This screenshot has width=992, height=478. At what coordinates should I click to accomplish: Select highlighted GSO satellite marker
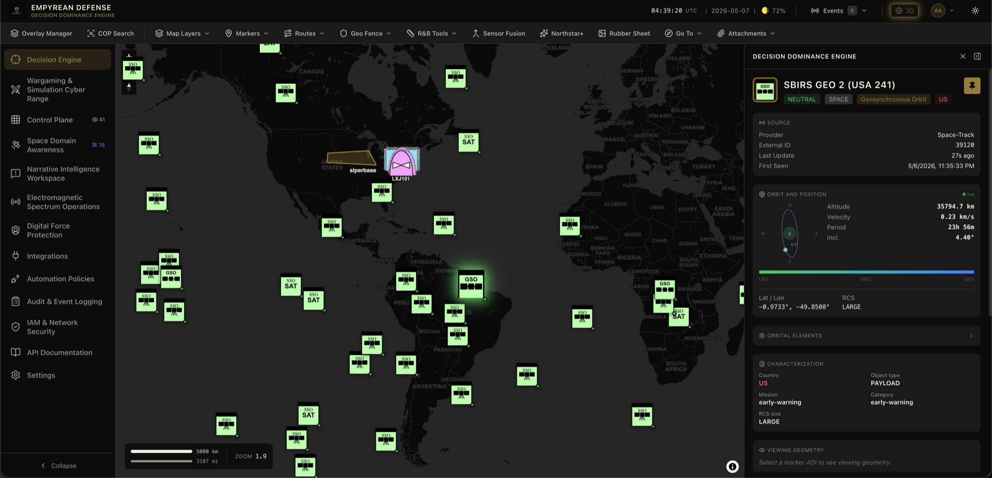tap(471, 284)
